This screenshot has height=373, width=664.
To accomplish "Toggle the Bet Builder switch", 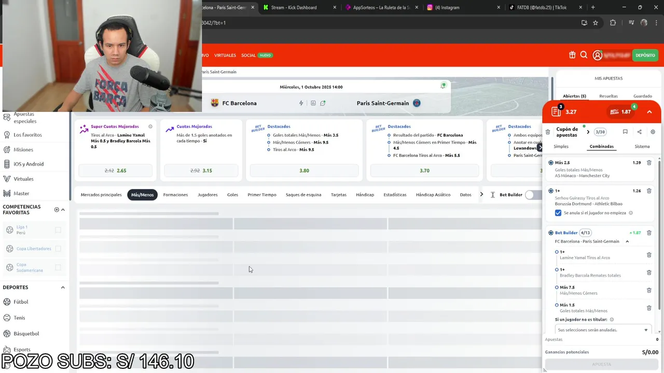I will coord(533,195).
